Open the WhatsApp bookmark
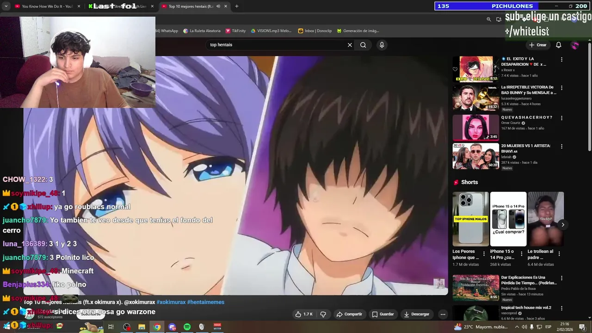This screenshot has height=333, width=592. (x=167, y=31)
